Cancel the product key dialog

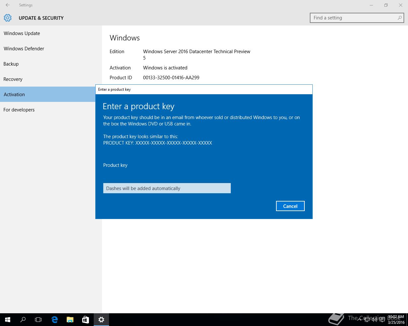(290, 206)
